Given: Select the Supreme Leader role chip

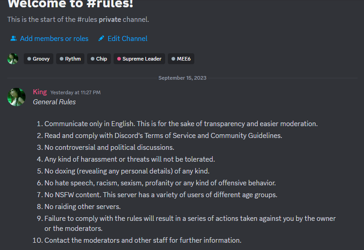Looking at the screenshot, I should point(139,59).
